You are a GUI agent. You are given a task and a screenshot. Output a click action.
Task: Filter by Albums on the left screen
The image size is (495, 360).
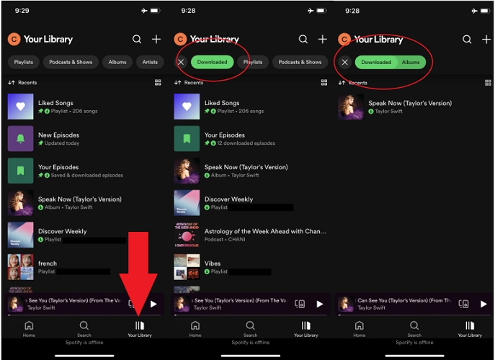pos(117,62)
